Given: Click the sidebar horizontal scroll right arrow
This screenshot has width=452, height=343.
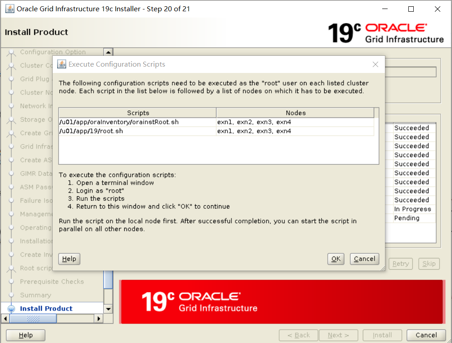Looking at the screenshot, I should point(99,319).
